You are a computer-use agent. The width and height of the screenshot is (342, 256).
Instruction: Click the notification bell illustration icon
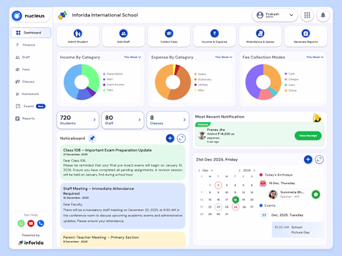point(317,117)
